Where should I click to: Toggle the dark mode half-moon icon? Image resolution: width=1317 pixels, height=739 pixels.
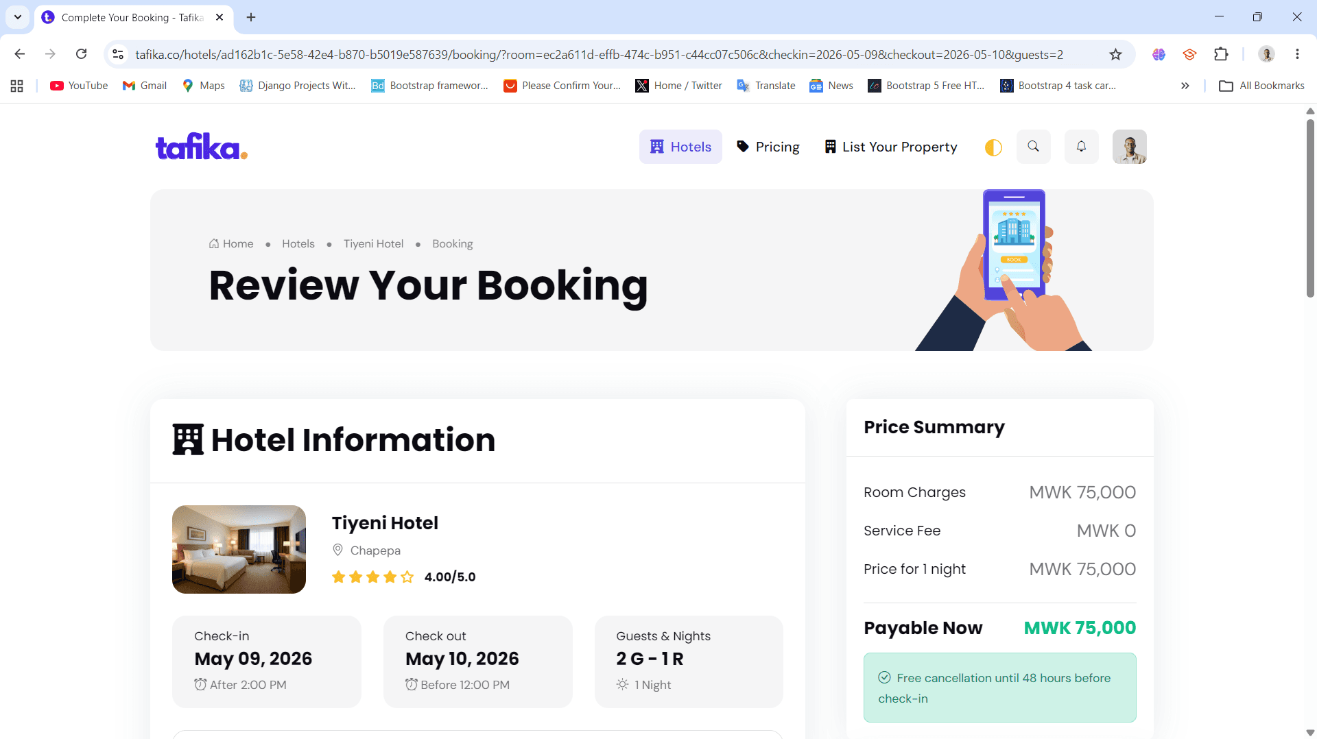993,147
